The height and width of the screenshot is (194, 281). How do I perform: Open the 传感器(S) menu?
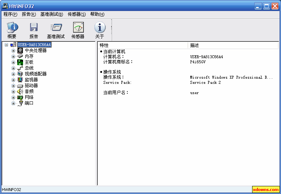tap(77, 14)
